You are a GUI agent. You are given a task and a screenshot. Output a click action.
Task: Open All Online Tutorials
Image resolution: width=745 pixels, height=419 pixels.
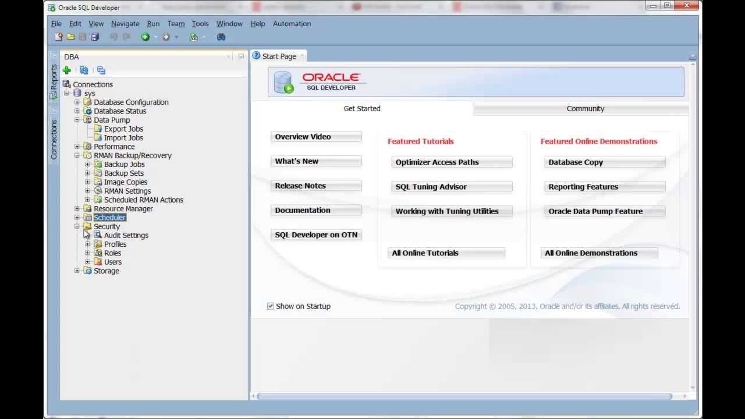click(446, 253)
